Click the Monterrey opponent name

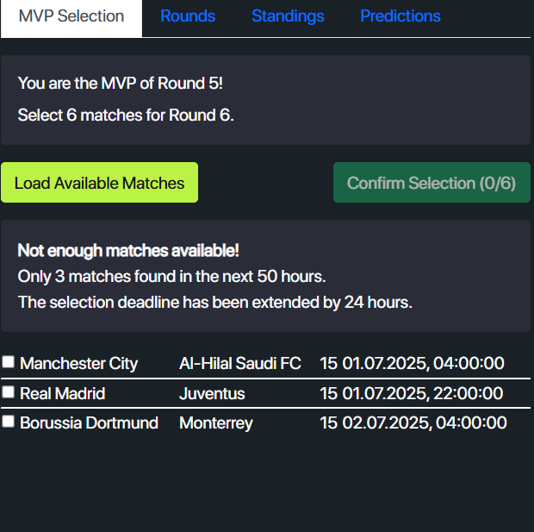[x=215, y=422]
